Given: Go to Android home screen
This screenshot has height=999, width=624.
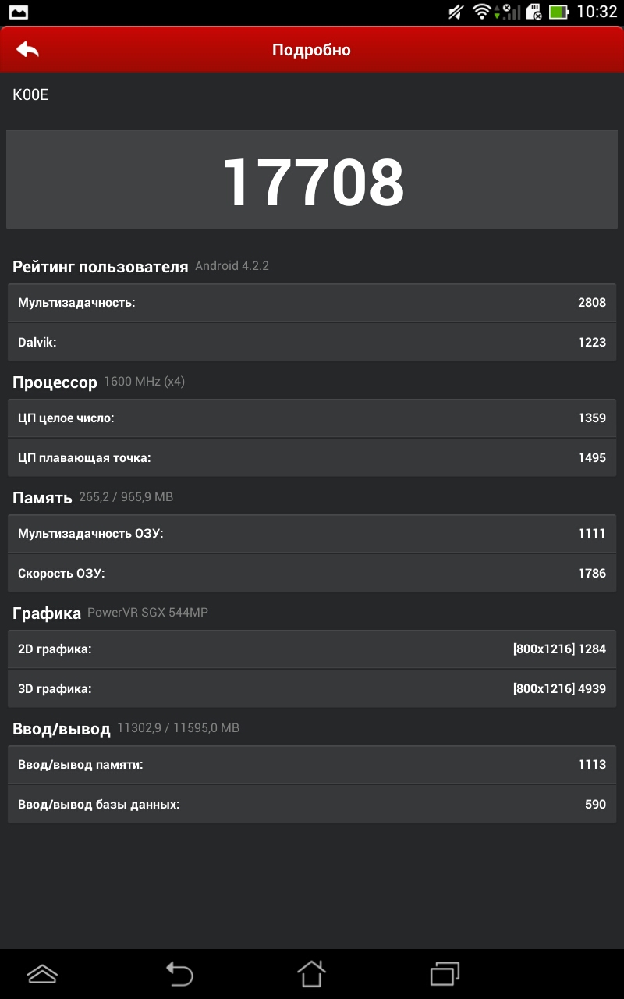Looking at the screenshot, I should click(311, 973).
